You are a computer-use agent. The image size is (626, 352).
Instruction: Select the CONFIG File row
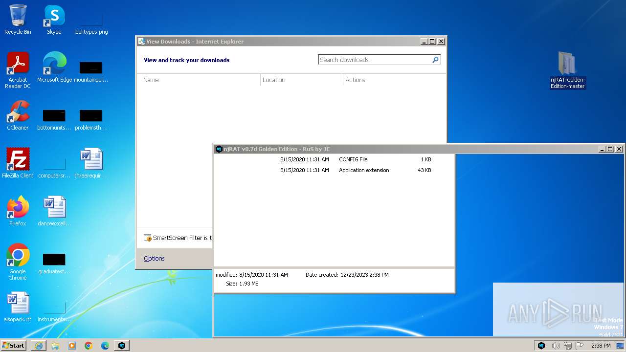tap(335, 159)
